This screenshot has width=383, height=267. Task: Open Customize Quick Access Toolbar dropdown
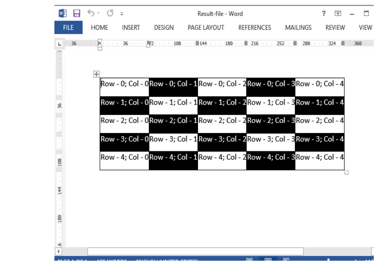pos(122,14)
